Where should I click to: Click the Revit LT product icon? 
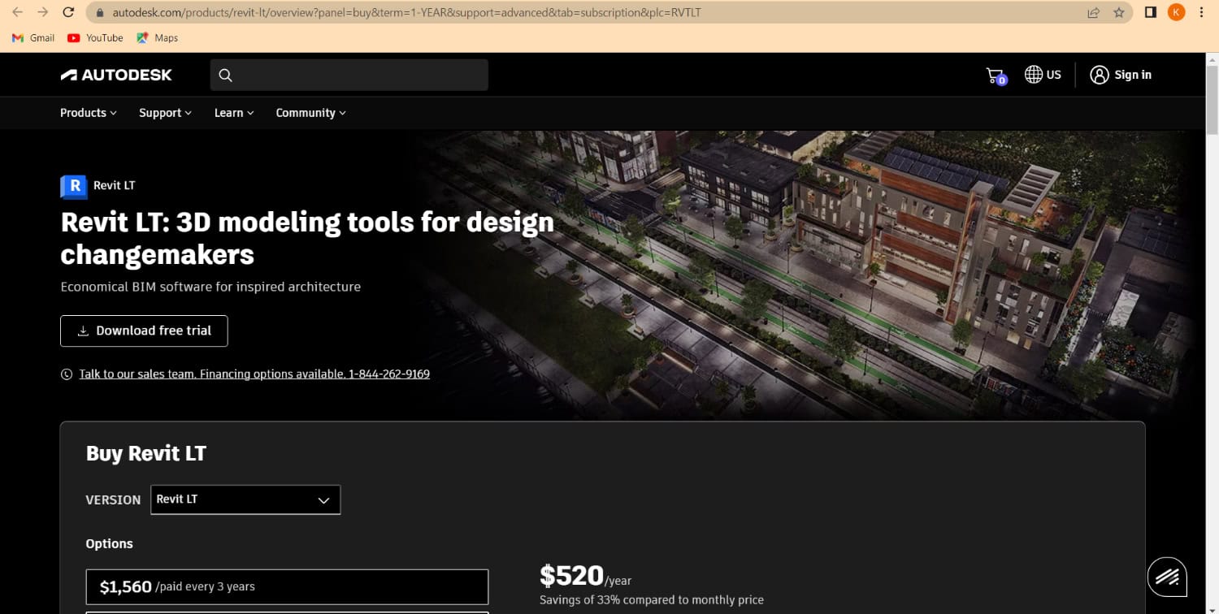click(74, 186)
